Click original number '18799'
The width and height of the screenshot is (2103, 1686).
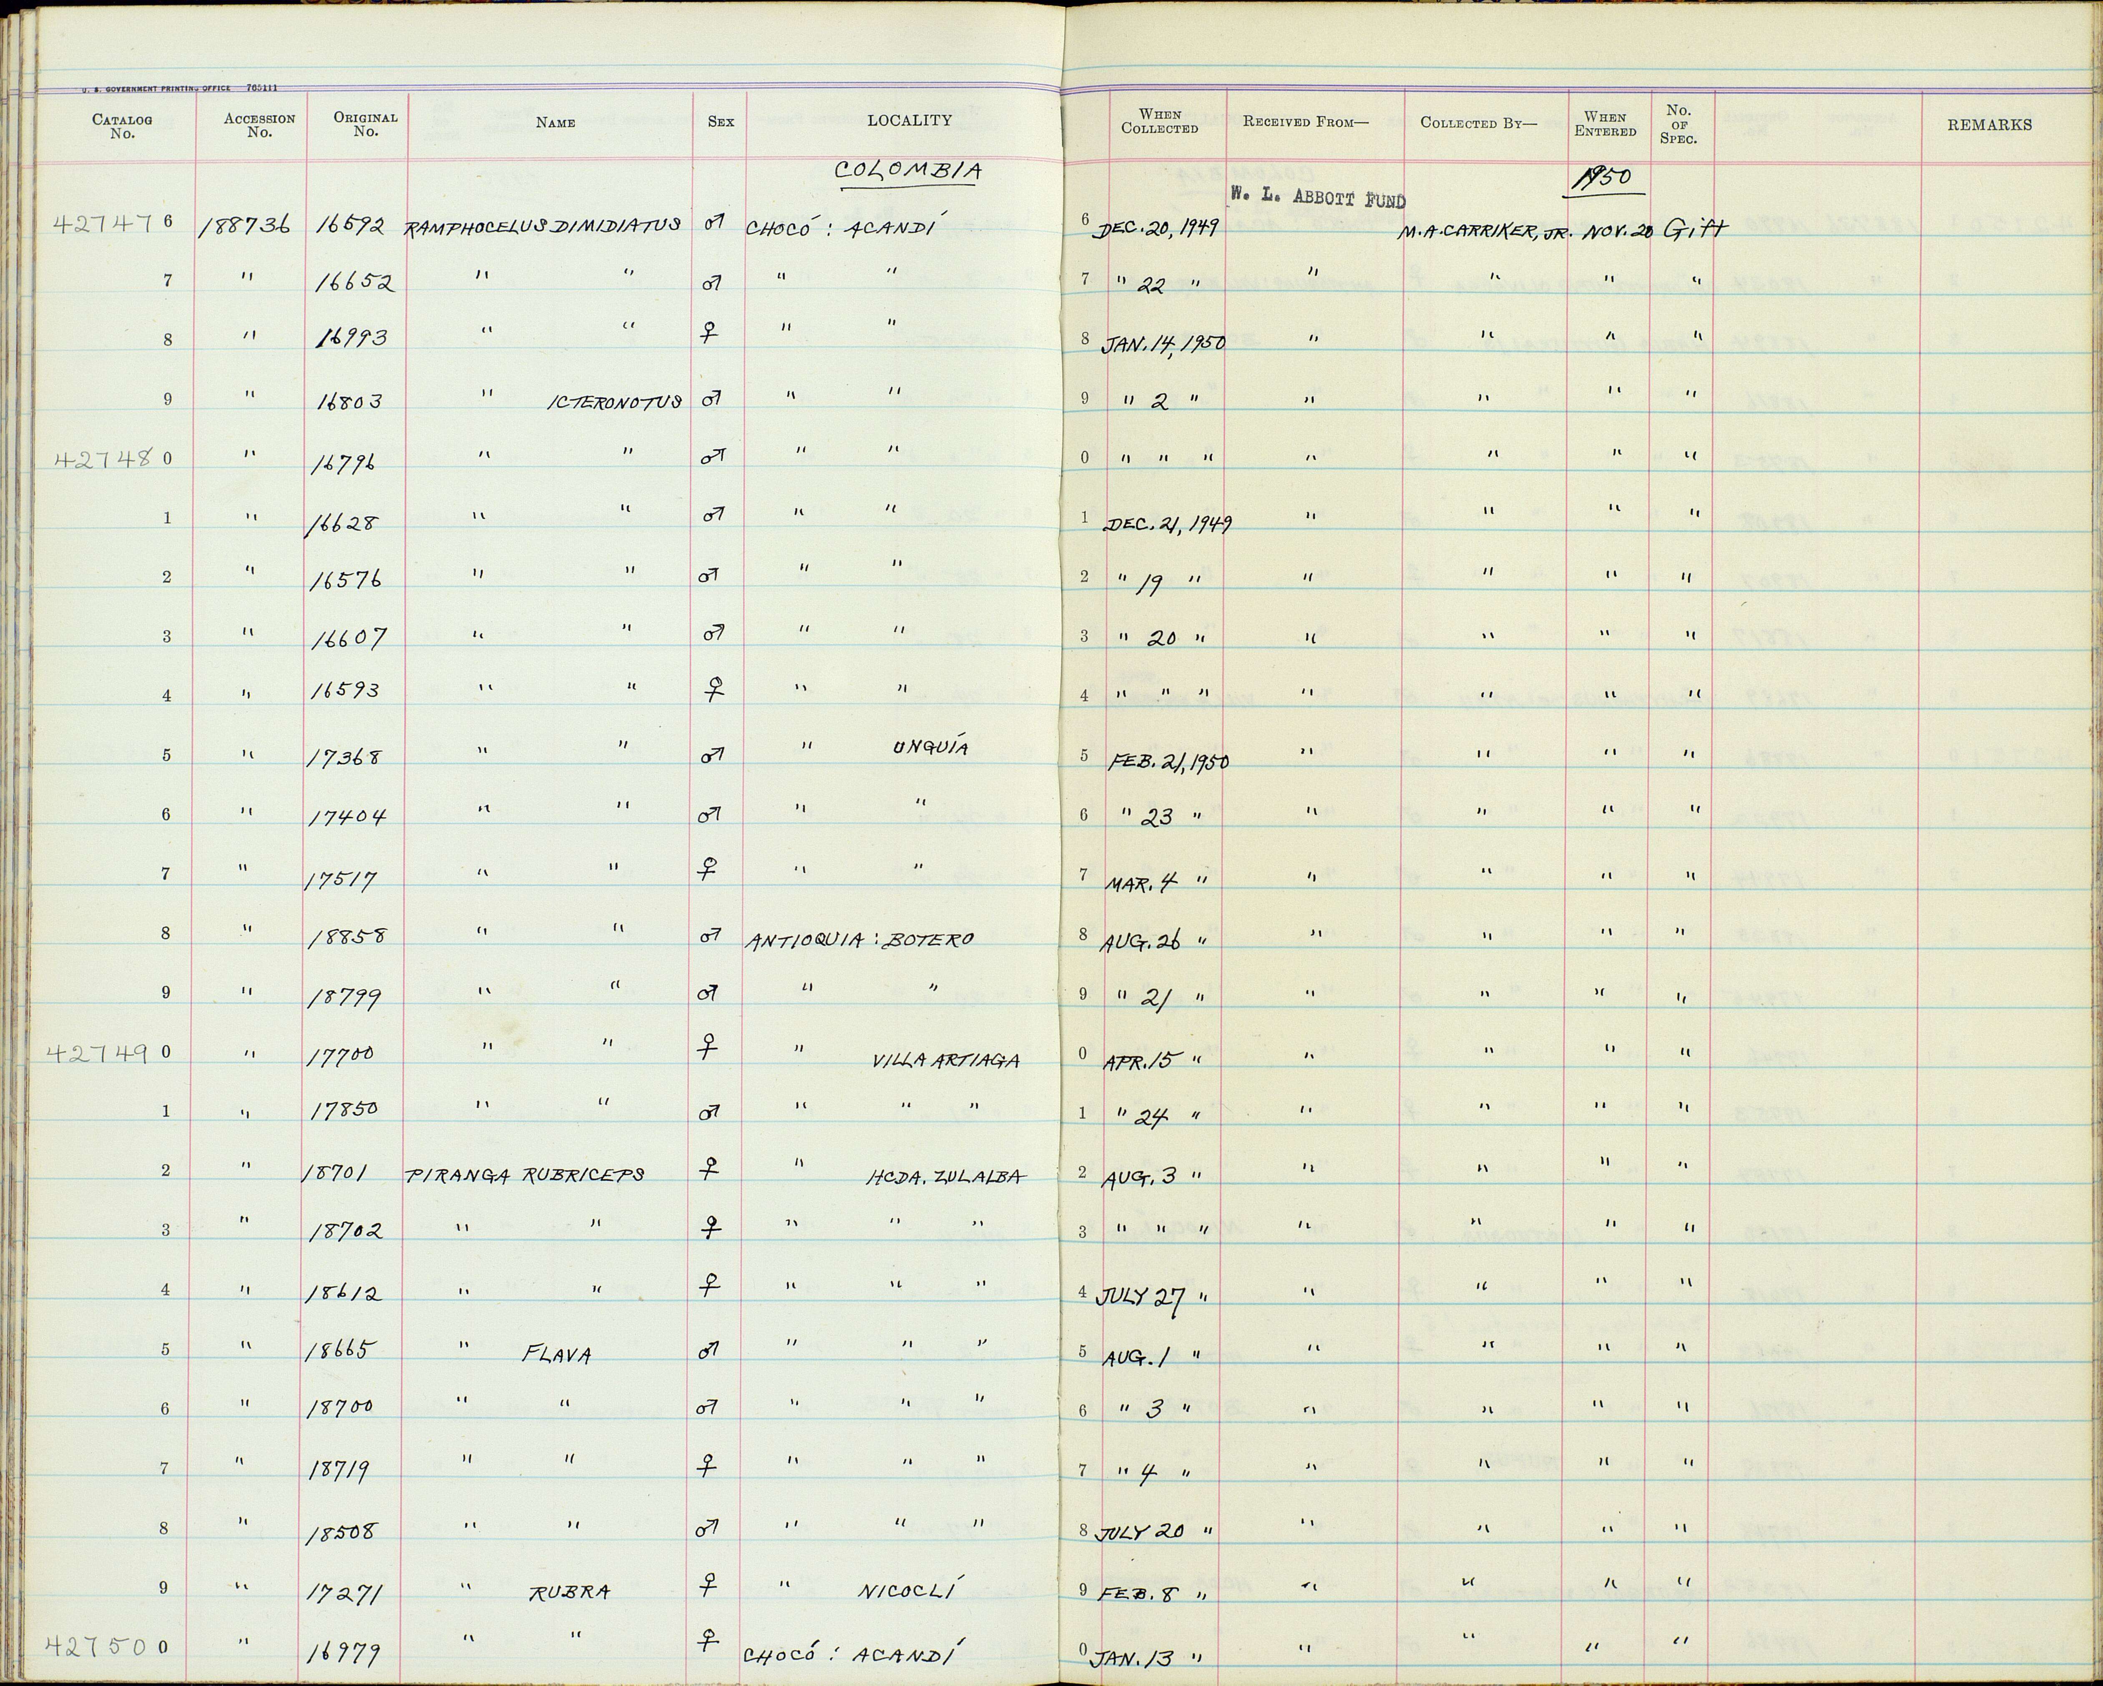(345, 997)
